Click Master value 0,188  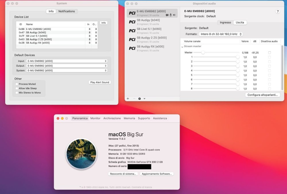tap(245, 53)
